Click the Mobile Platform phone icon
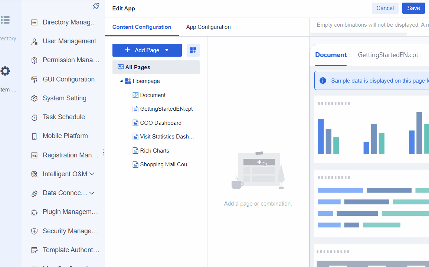 35,136
